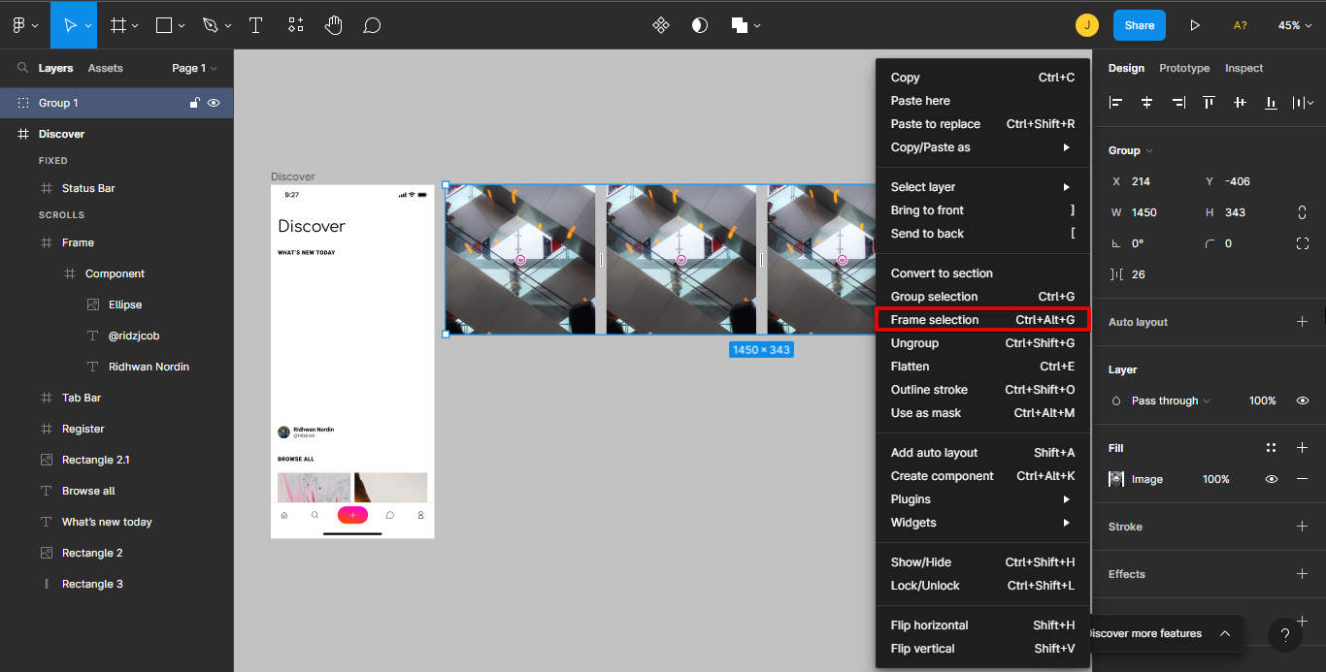Switch to the Inspect tab
Viewport: 1326px width, 672px height.
pyautogui.click(x=1243, y=68)
